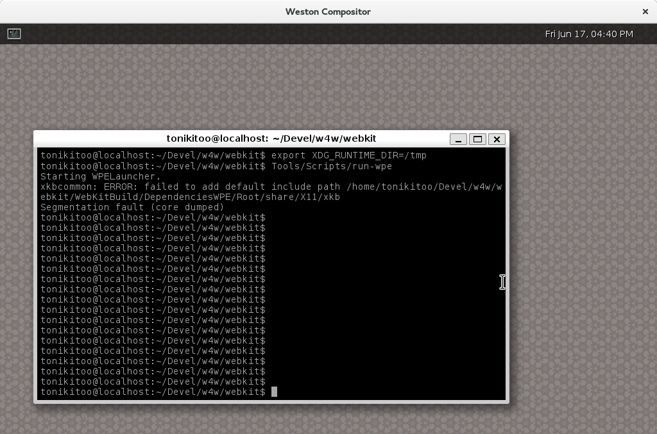Maximize the tonikitoo@localhost terminal window
The image size is (657, 434).
(477, 139)
